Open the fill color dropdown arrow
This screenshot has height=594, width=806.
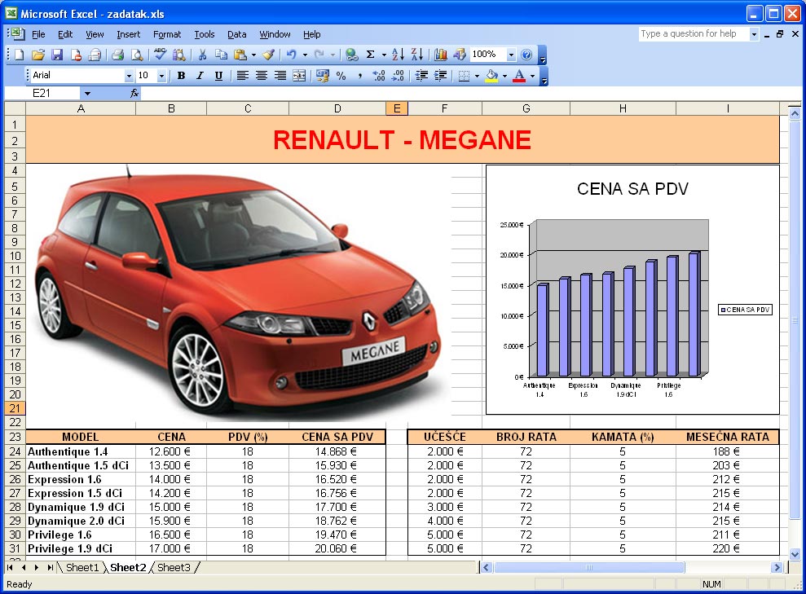504,76
